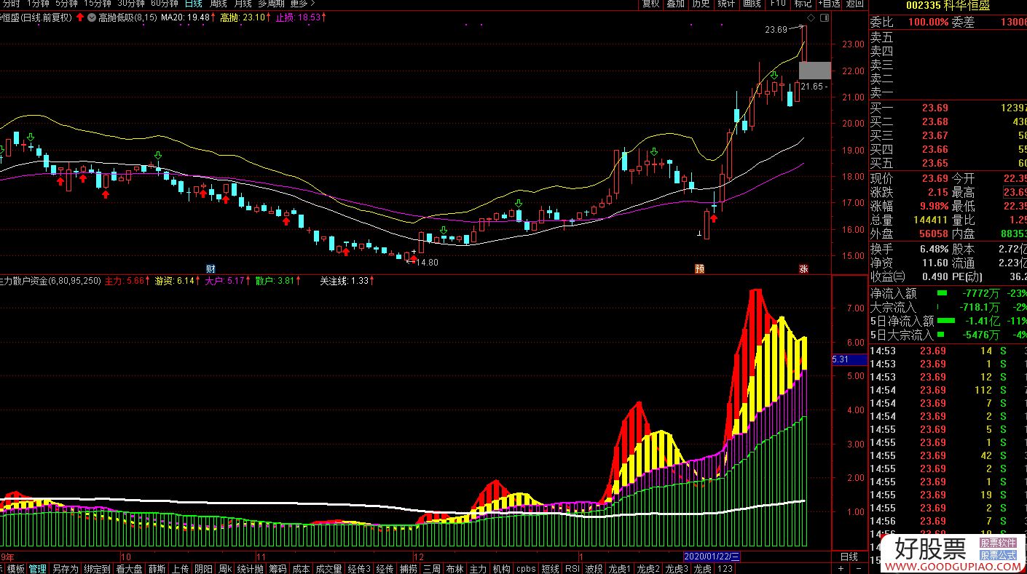The width and height of the screenshot is (1027, 574).
Task: Select the 周线 weekly chart tab
Action: [x=219, y=4]
